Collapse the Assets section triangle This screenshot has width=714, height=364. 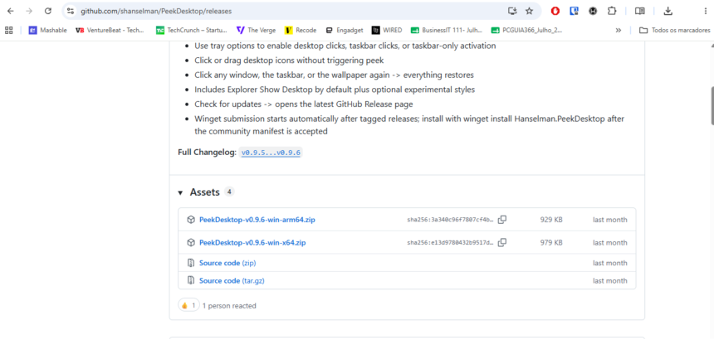point(181,192)
